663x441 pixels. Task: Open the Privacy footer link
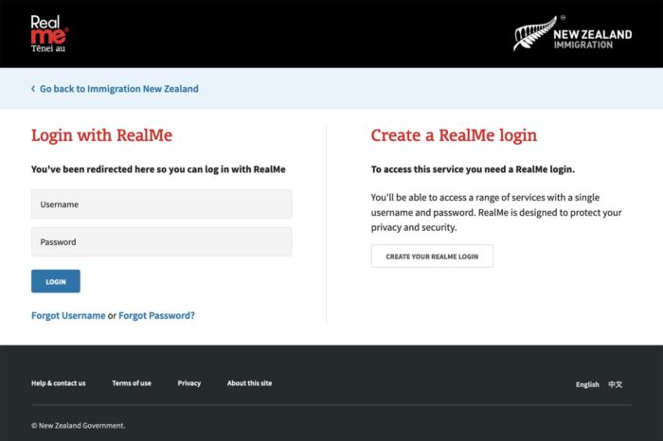point(189,383)
